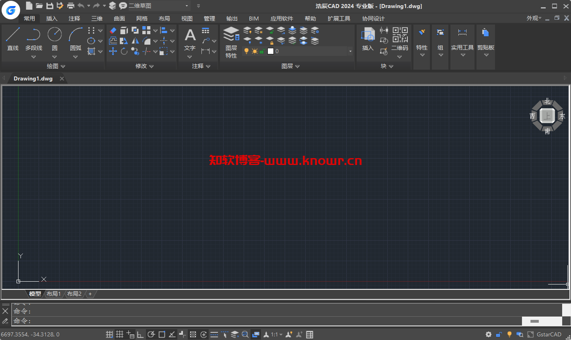
Task: Switch to the 扩展工具 ribbon tab
Action: 339,19
